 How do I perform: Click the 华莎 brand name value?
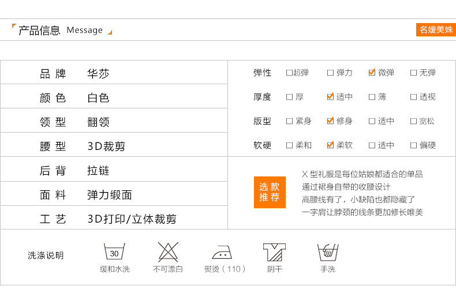pyautogui.click(x=98, y=74)
